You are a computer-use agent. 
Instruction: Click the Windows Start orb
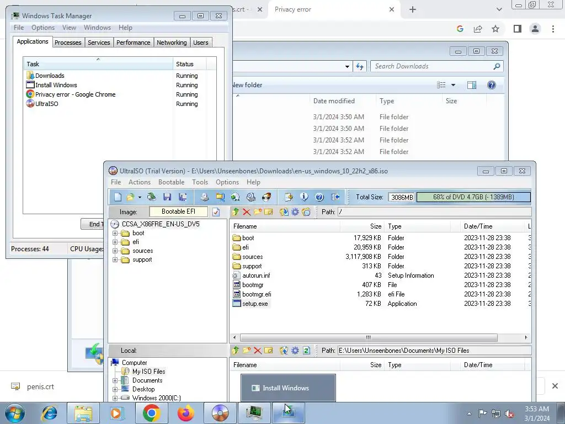[15, 413]
